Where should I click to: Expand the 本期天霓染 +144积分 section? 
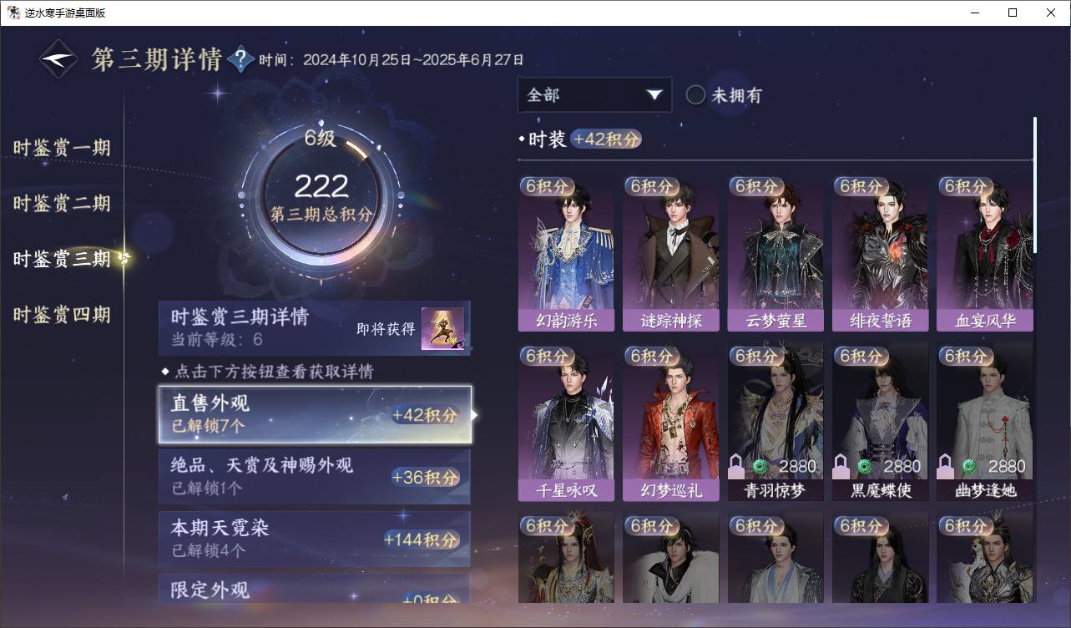click(315, 539)
